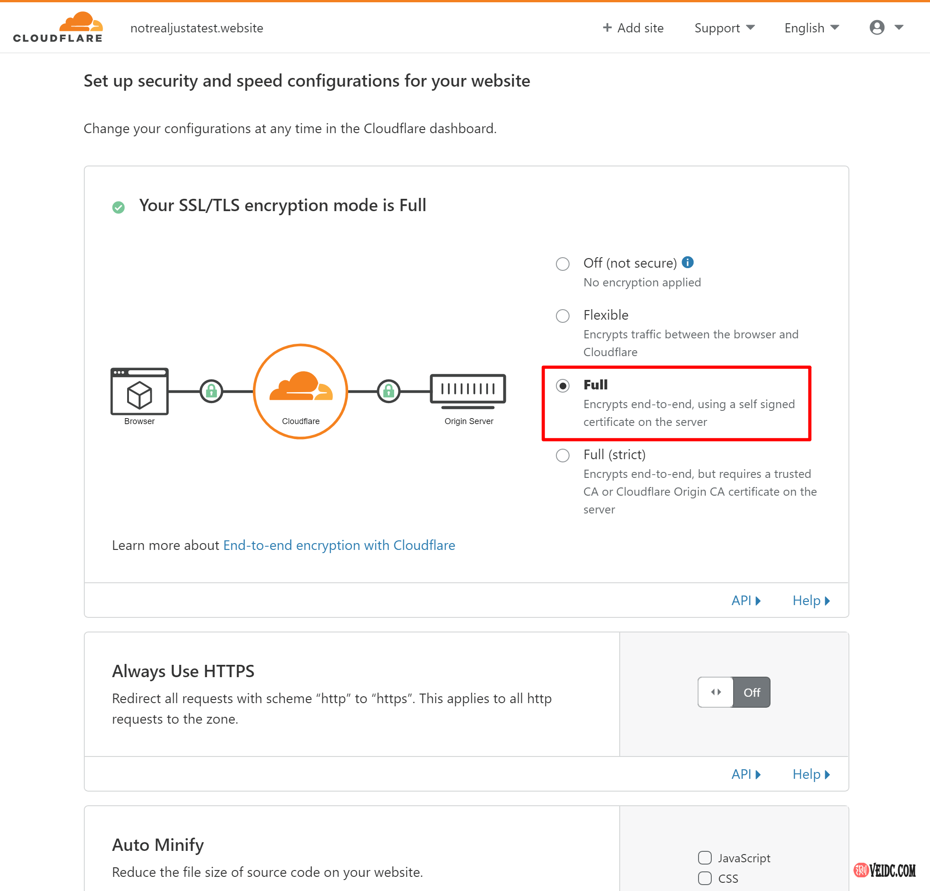Expand the account dropdown arrow
Screen dimensions: 930x891
coord(899,27)
